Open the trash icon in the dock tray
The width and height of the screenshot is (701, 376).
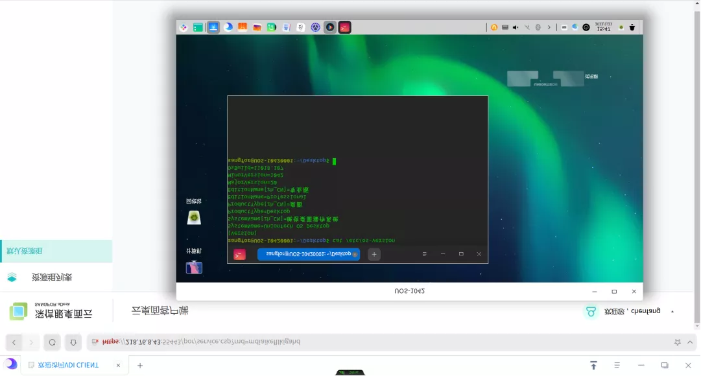pos(632,27)
